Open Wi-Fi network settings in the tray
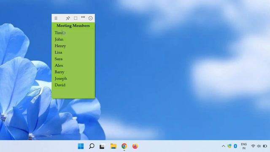The width and height of the screenshot is (270, 152). (253, 146)
